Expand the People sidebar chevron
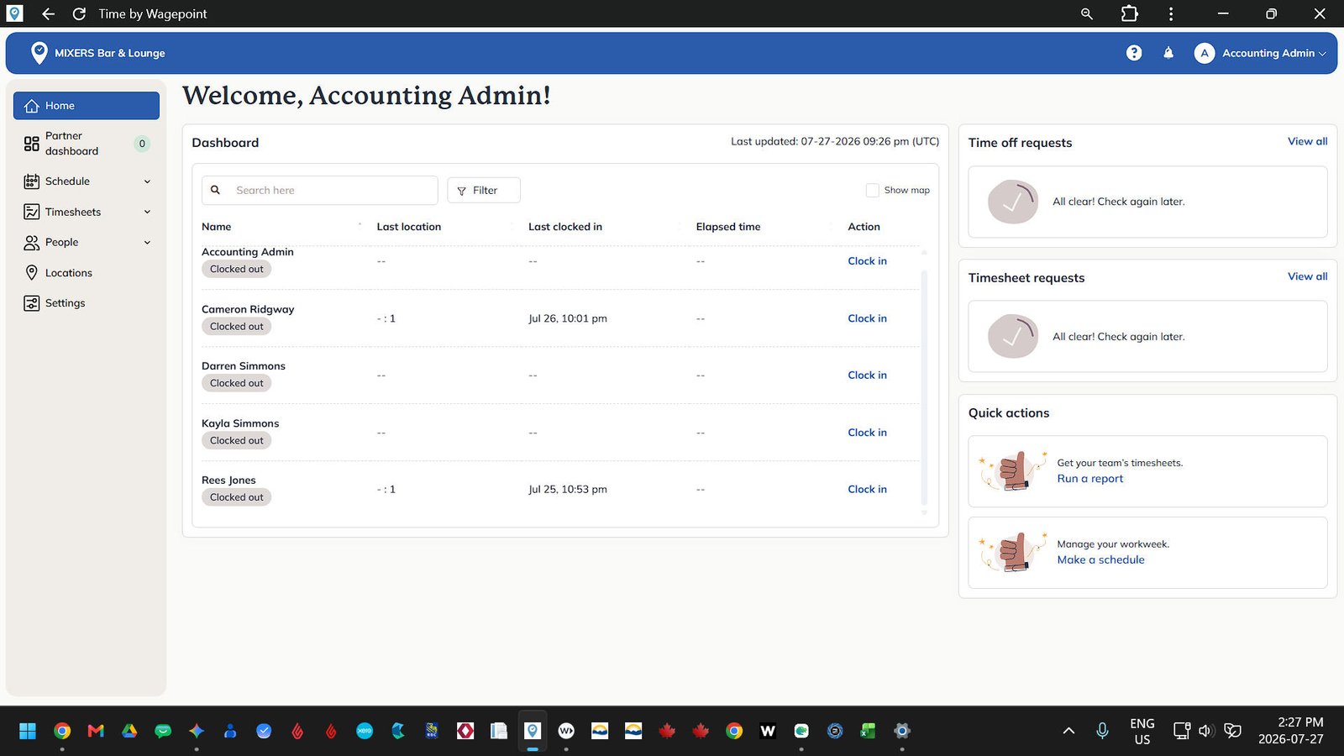This screenshot has height=756, width=1344. [x=147, y=243]
